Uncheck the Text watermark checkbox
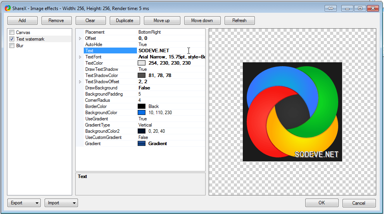384x214 pixels. [12, 39]
